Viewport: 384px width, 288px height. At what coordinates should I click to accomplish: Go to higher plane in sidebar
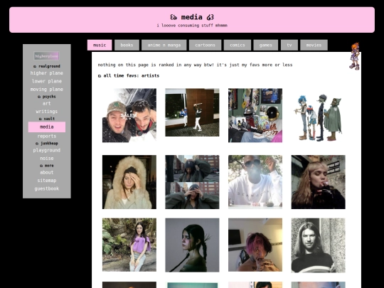pos(46,73)
